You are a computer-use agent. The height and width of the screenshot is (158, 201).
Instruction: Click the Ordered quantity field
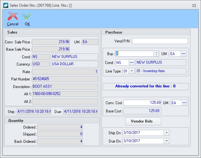(60, 127)
